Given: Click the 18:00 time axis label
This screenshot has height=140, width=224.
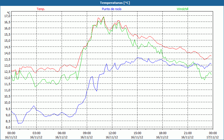Looking at the screenshot, I should pos(162,133).
